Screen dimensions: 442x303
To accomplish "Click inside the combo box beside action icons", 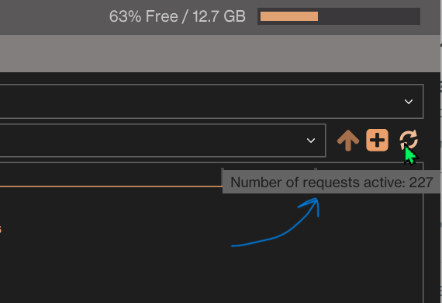I will (163, 140).
